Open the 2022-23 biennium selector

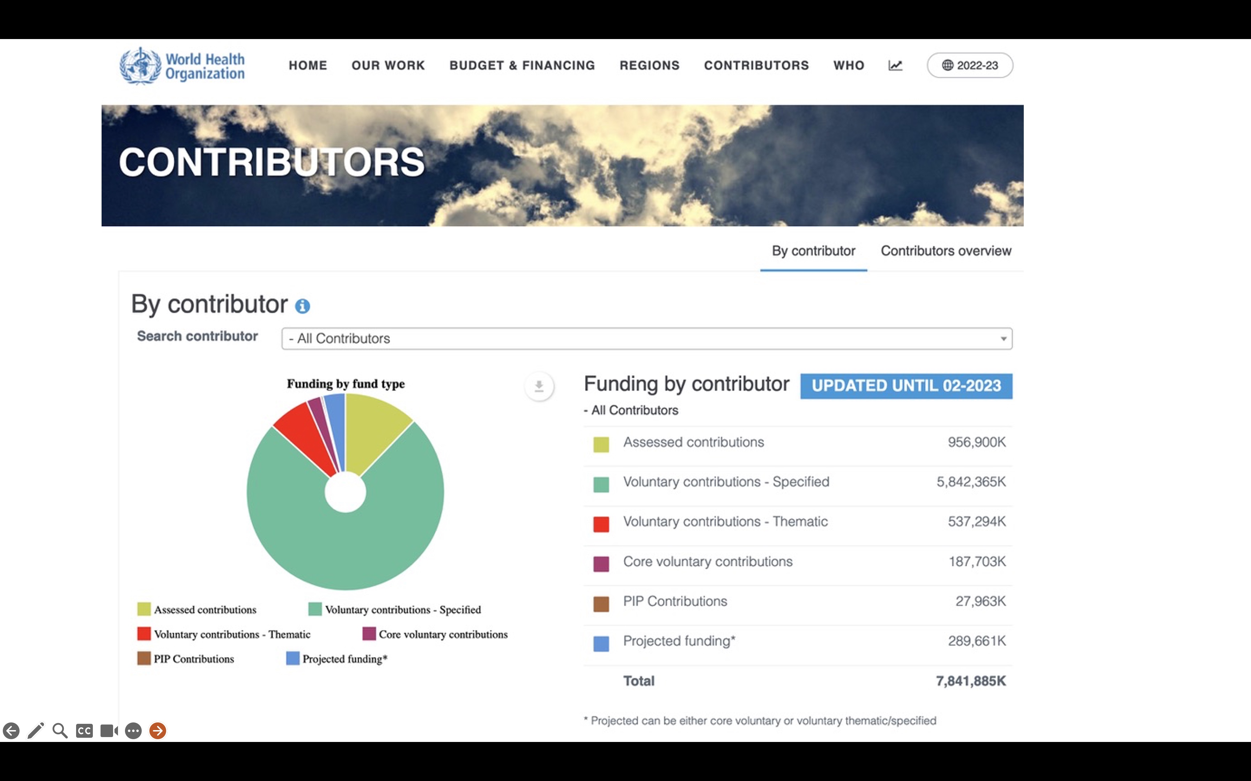click(x=970, y=66)
